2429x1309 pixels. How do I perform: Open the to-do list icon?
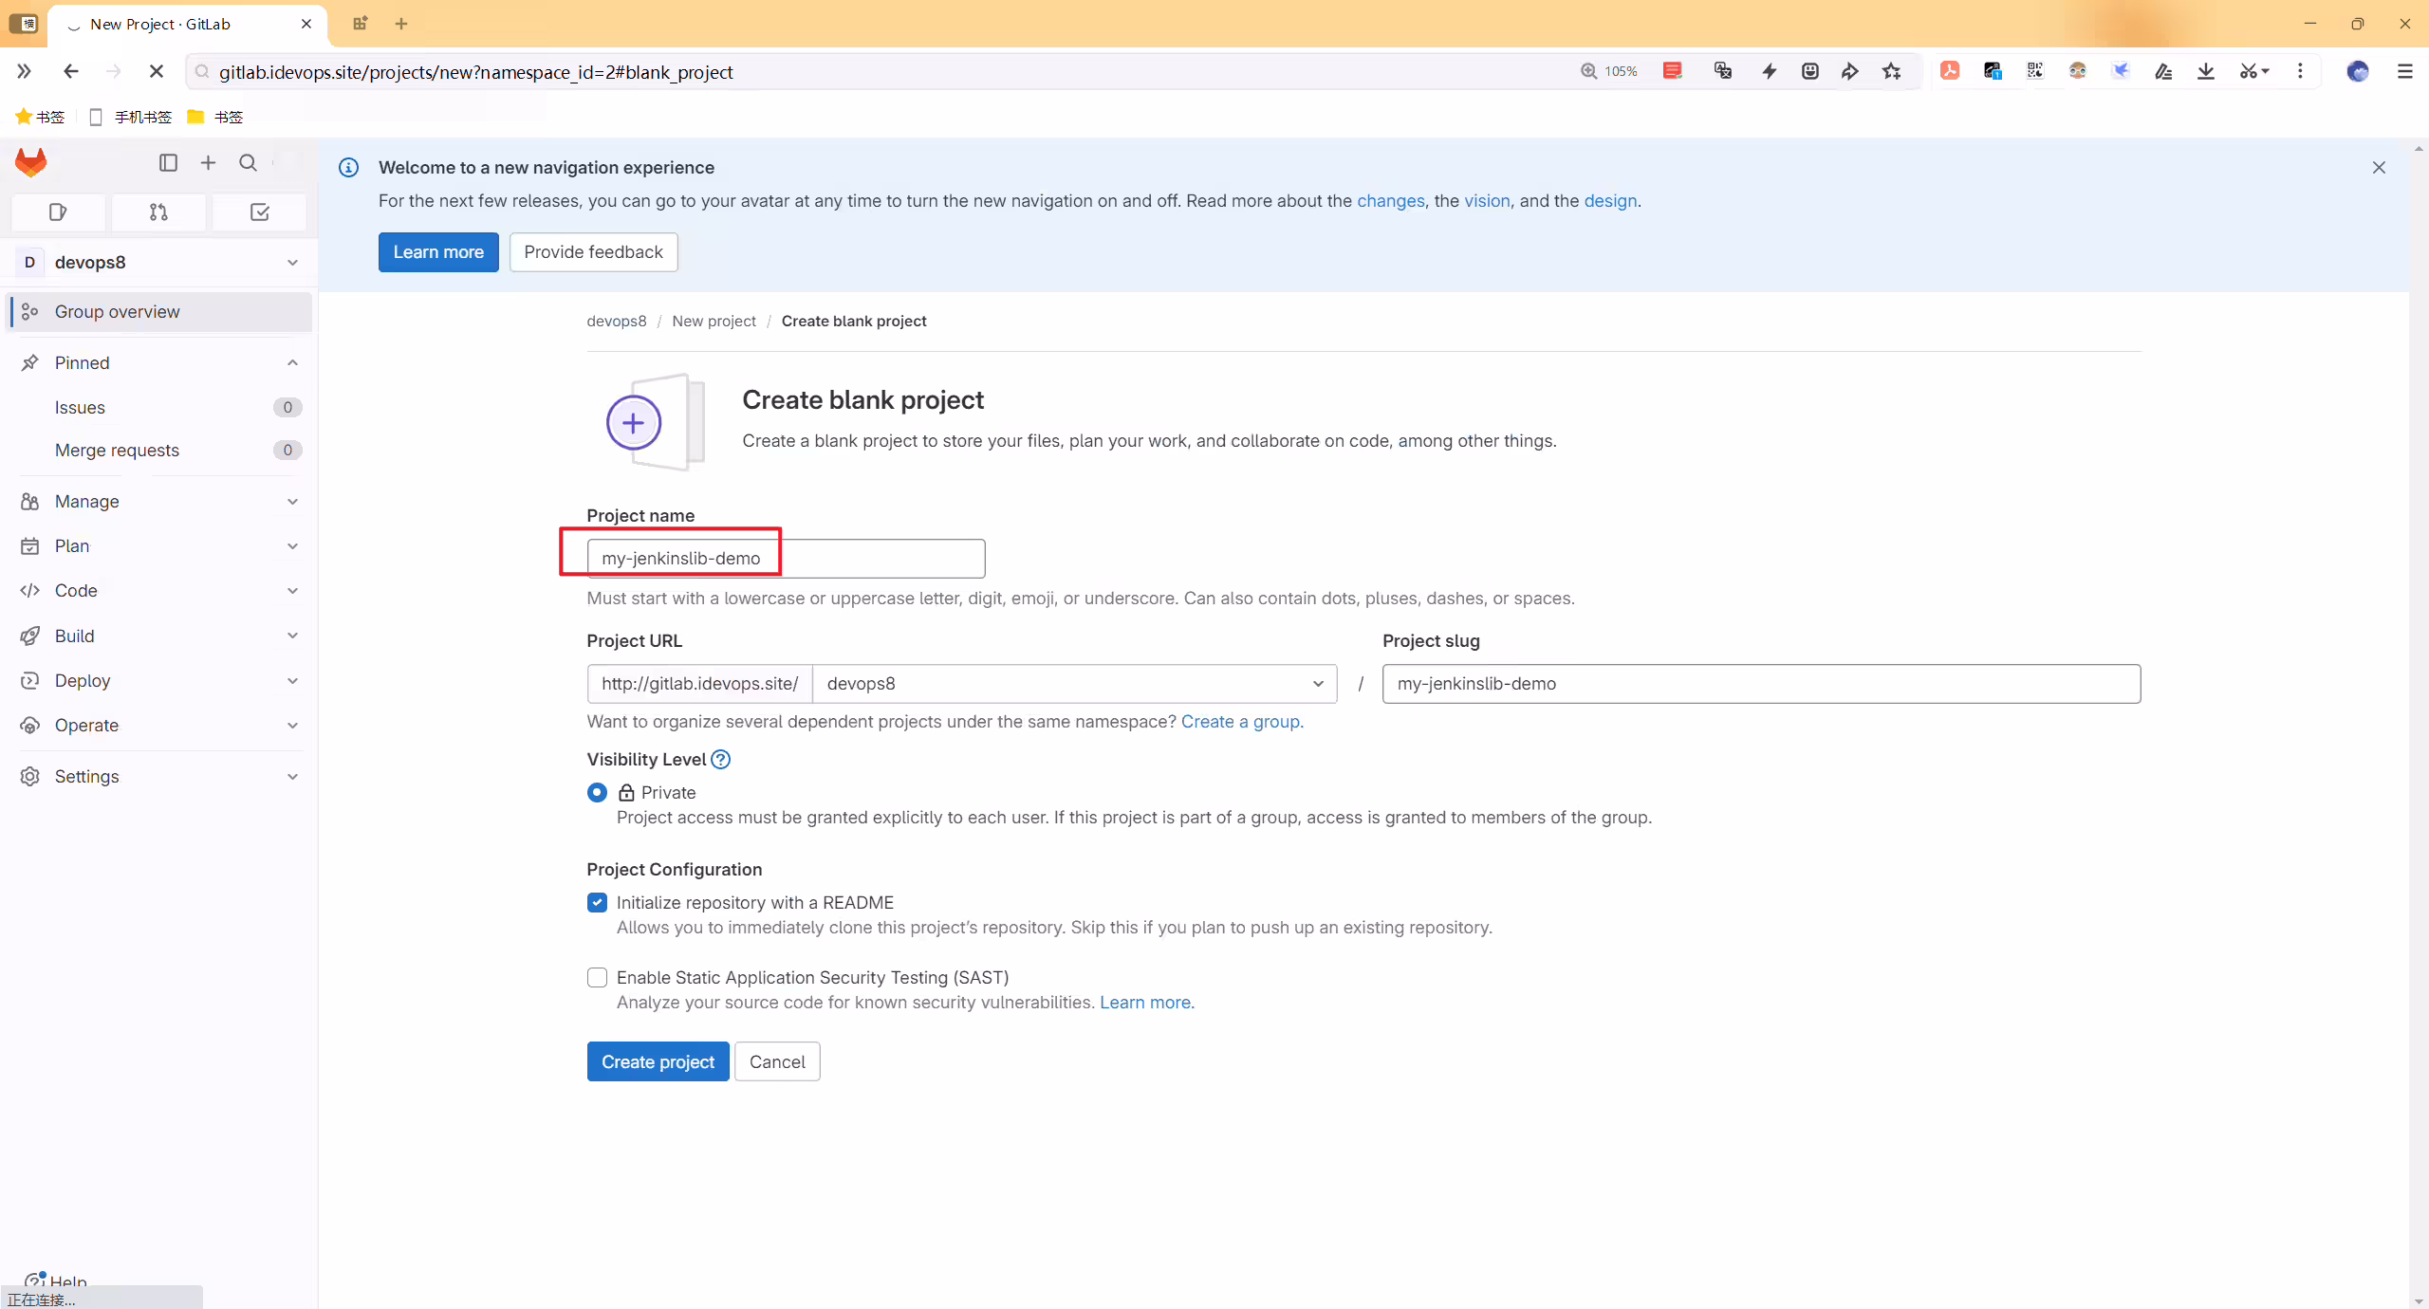pos(259,212)
